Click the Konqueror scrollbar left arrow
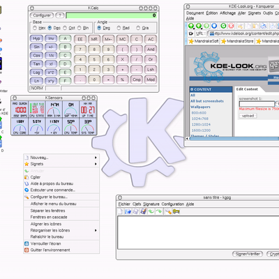 point(187,139)
